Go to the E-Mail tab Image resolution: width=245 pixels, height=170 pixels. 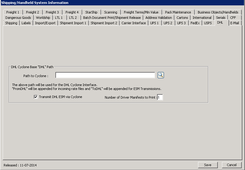(x=235, y=23)
